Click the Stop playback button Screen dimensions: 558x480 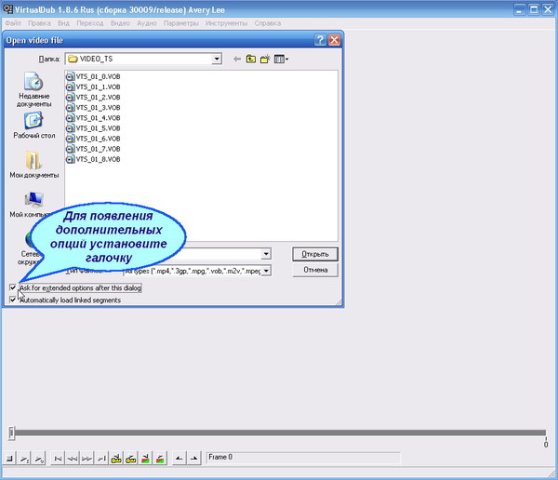[9, 459]
